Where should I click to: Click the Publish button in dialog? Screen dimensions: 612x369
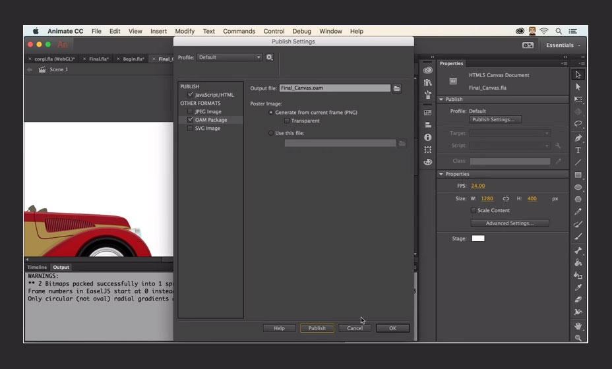[x=317, y=328]
